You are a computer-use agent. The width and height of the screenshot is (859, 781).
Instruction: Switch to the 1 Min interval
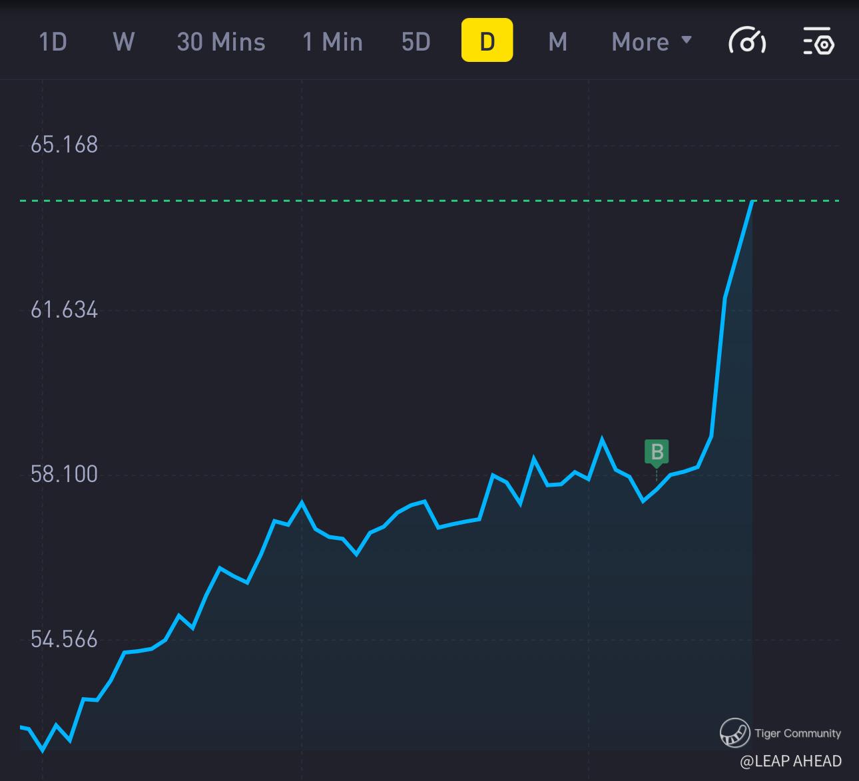tap(332, 41)
